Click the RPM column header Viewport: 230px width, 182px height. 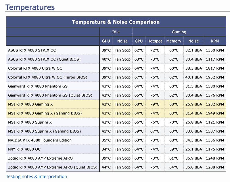(214, 41)
